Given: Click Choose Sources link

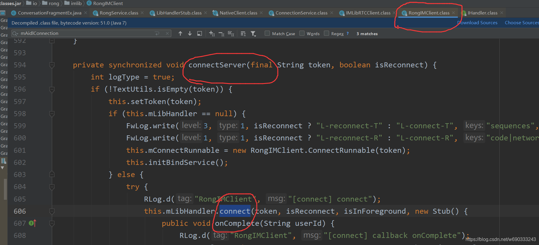Looking at the screenshot, I should 522,22.
